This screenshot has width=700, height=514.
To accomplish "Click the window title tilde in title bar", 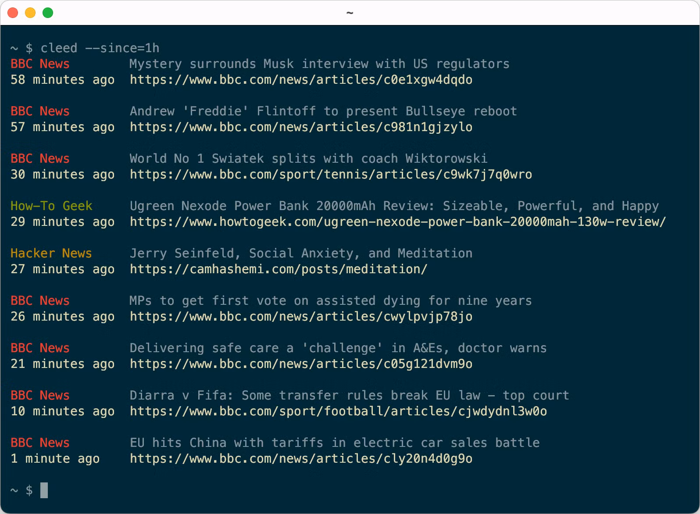I will coord(350,13).
